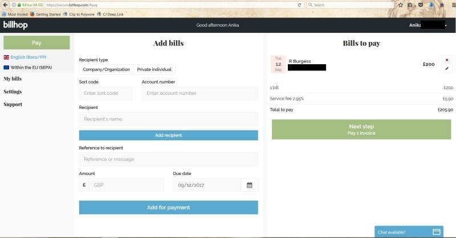Select Company/Organization recipient type

106,69
